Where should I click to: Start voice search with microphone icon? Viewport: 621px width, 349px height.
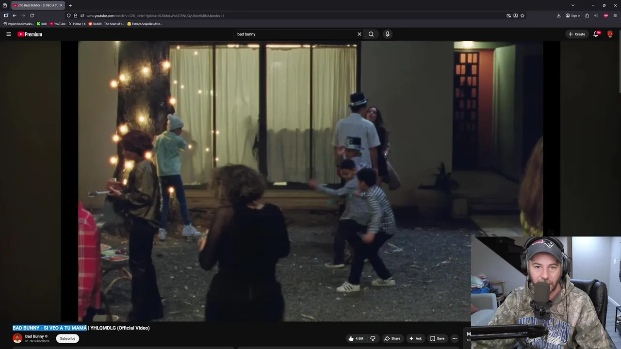tap(387, 34)
